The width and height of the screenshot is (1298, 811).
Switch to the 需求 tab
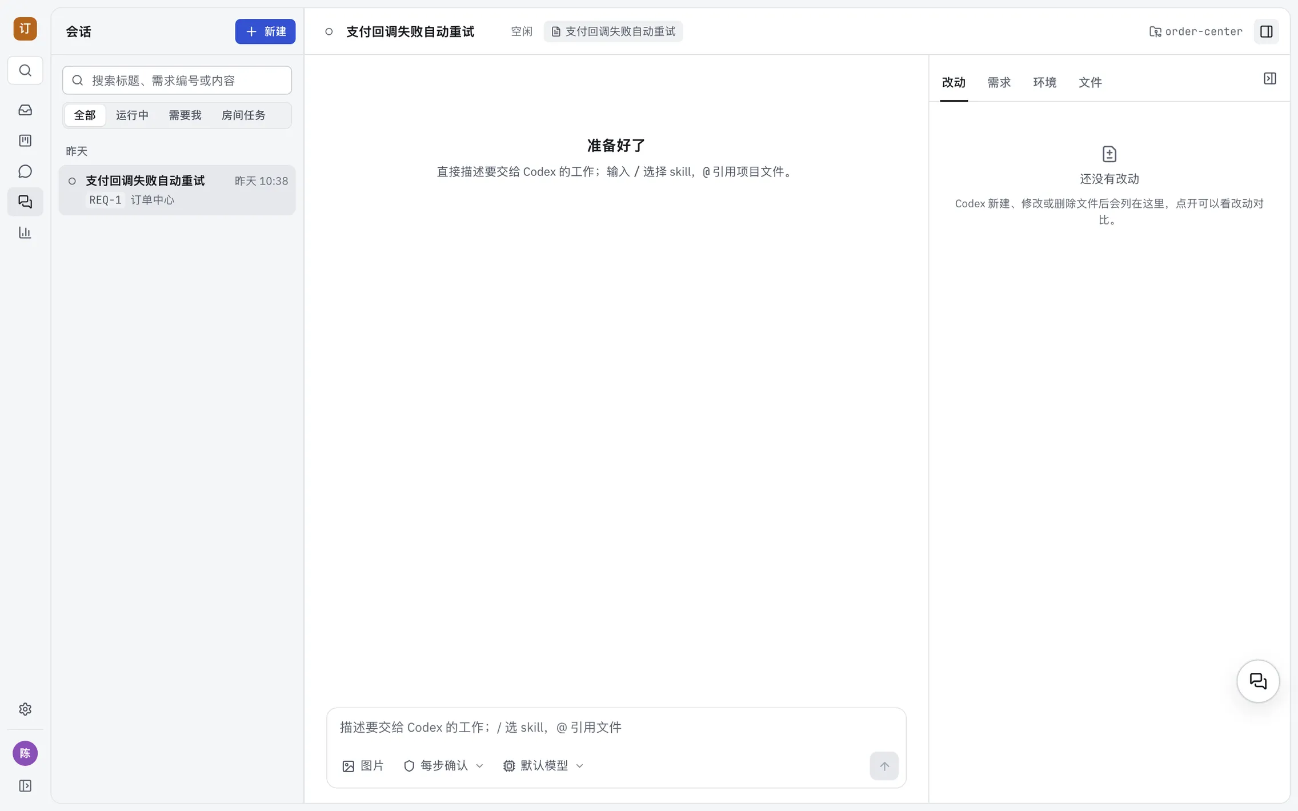999,83
